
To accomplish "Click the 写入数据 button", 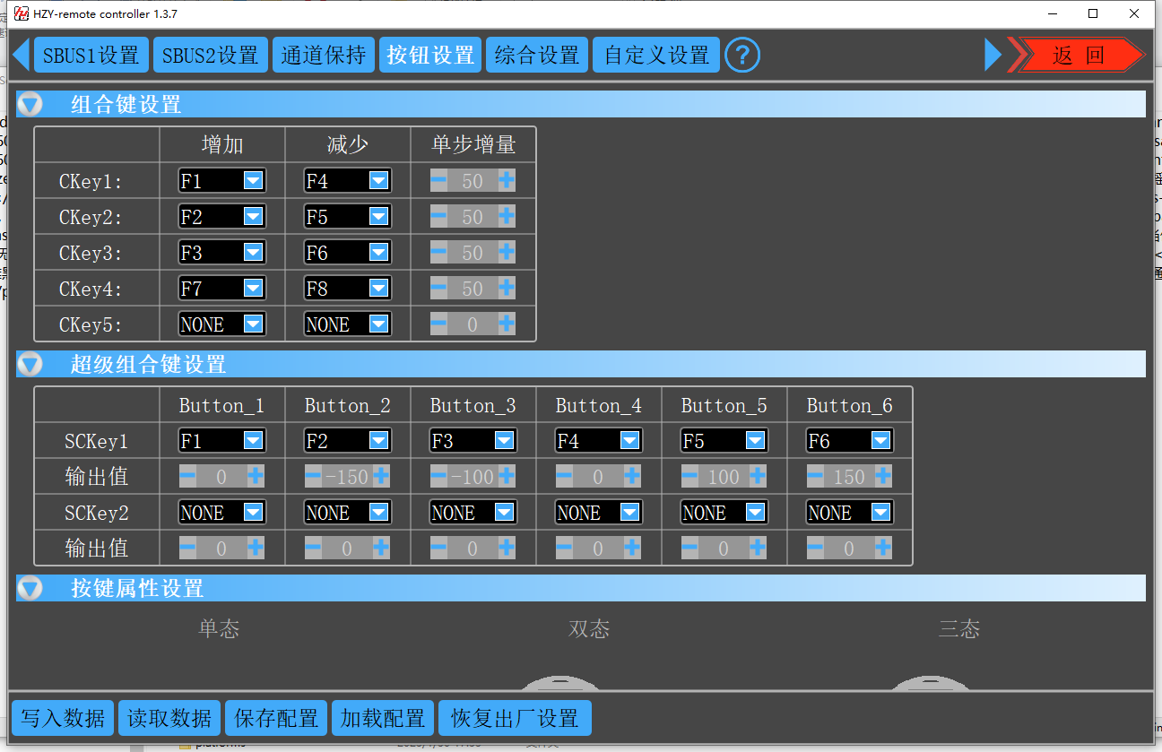I will 63,718.
